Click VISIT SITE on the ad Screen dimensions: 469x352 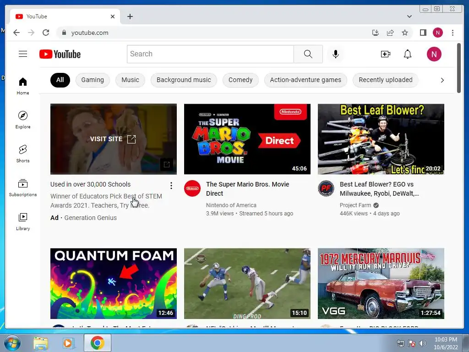[113, 139]
